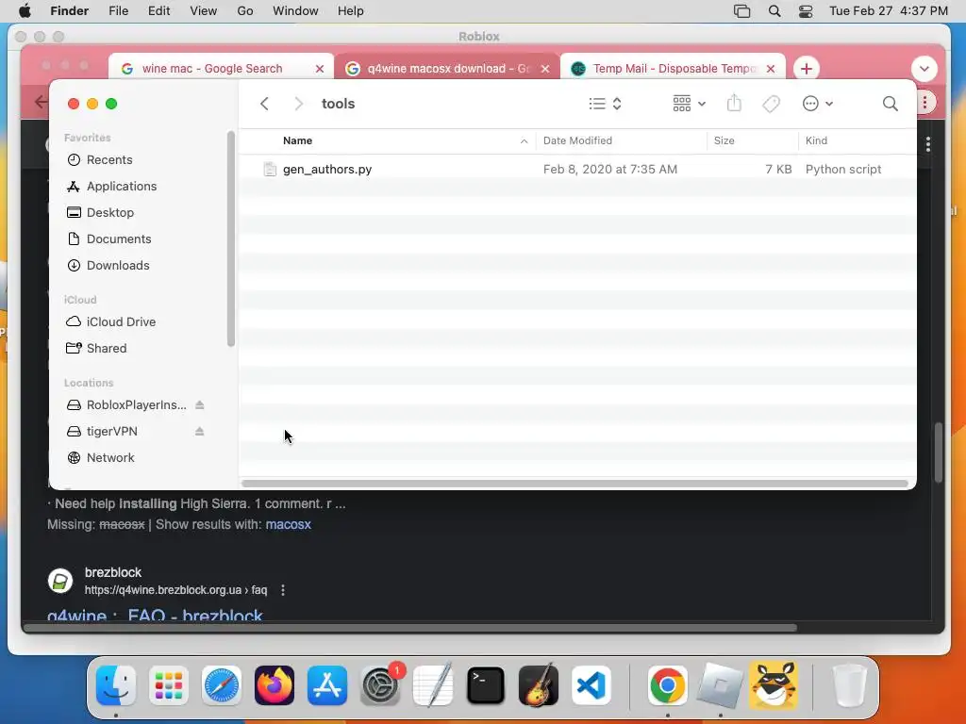
Task: Open Network in Finder sidebar
Action: [x=110, y=458]
